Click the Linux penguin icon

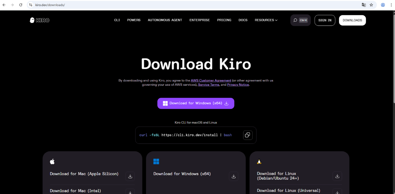click(x=259, y=161)
